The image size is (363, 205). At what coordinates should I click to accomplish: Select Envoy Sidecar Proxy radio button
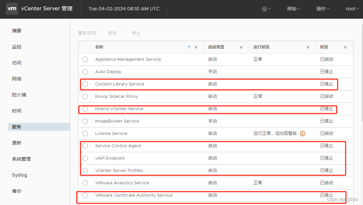[x=85, y=96]
